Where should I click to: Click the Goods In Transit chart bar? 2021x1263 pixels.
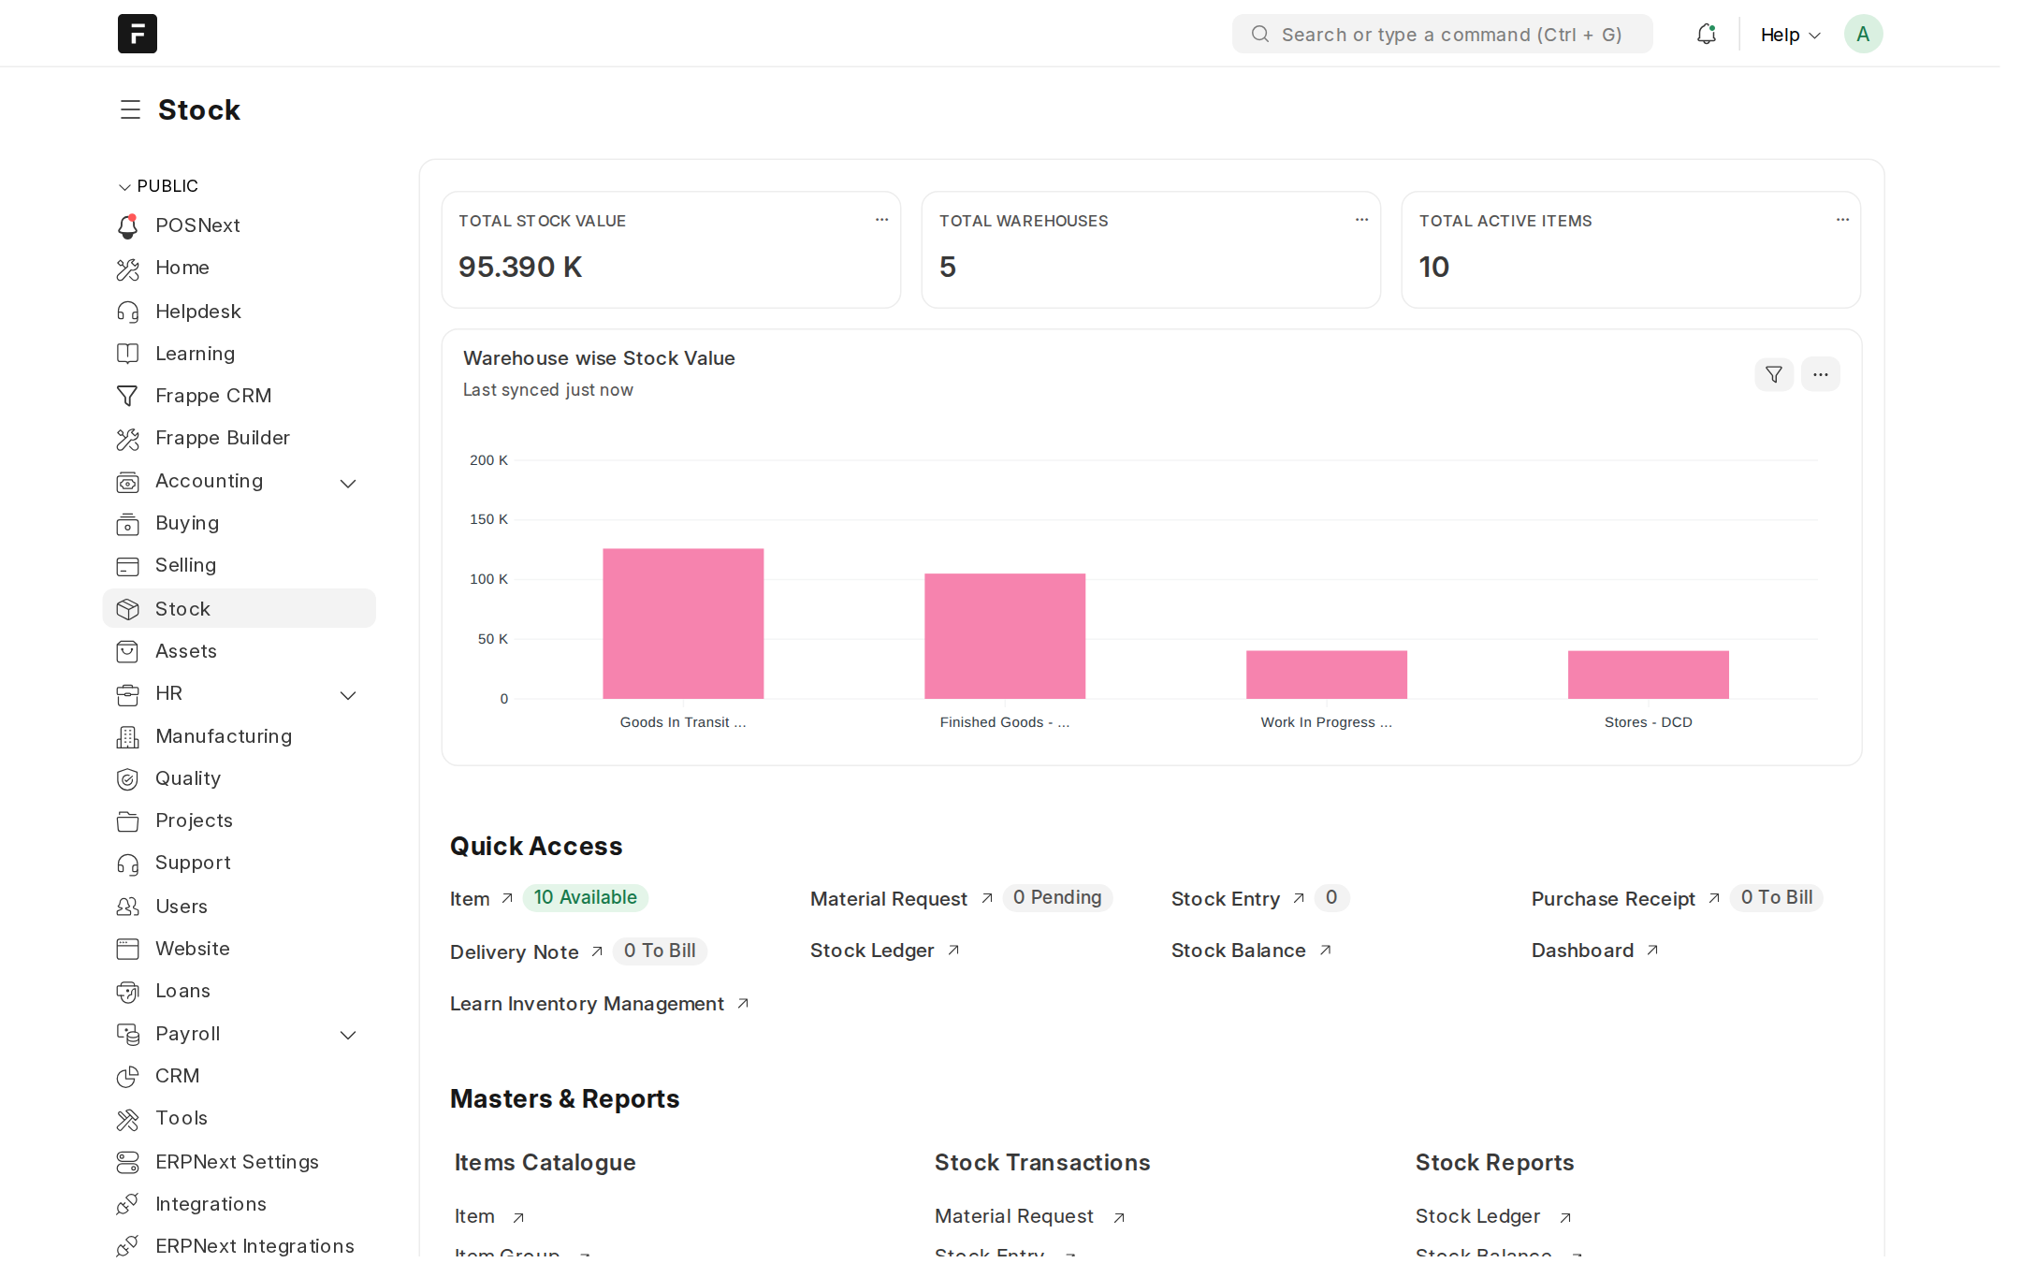click(683, 623)
